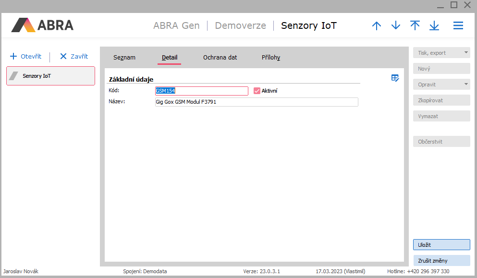
Task: Switch to the Seznam tab
Action: [x=124, y=58]
